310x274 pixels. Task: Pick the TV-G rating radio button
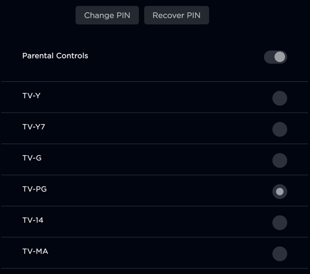pos(280,160)
